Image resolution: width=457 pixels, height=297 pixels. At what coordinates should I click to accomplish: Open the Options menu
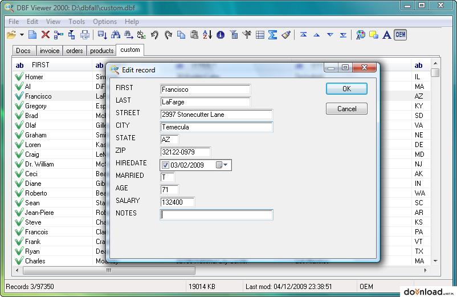(x=105, y=22)
